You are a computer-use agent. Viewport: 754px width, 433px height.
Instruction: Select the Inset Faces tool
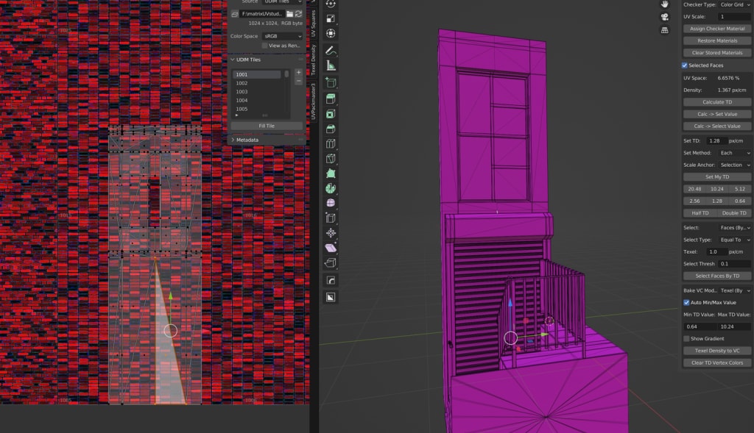tap(331, 114)
